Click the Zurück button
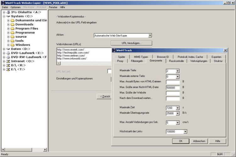The width and height of the screenshot is (236, 157). (104, 96)
